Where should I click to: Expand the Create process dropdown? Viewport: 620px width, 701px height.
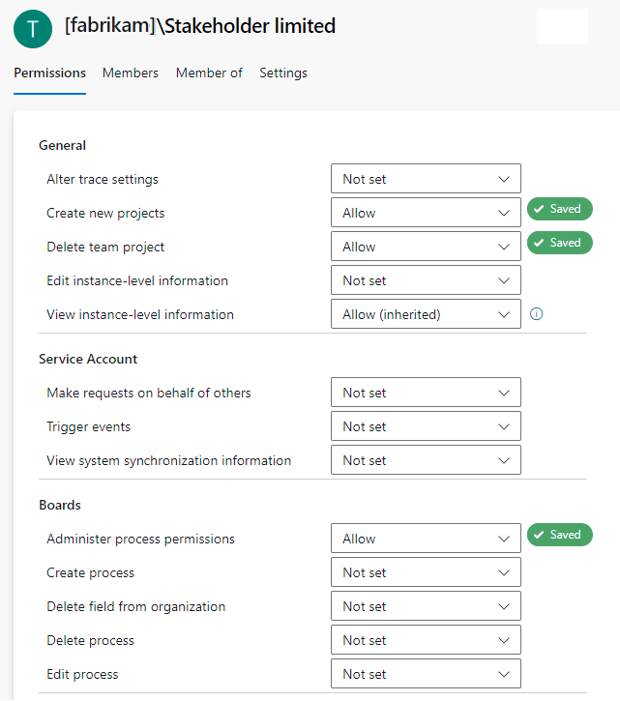(x=426, y=572)
